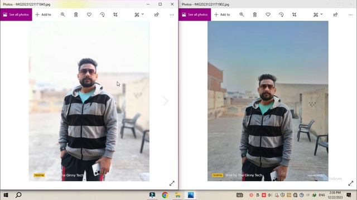The image size is (357, 200).
Task: Open taskbar Search
Action: click(x=18, y=195)
